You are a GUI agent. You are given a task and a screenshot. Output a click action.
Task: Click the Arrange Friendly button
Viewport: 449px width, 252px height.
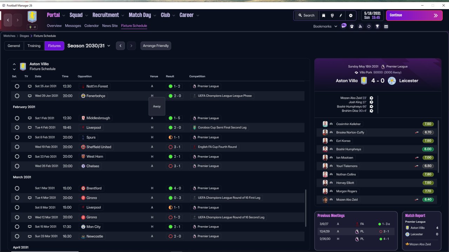point(156,46)
